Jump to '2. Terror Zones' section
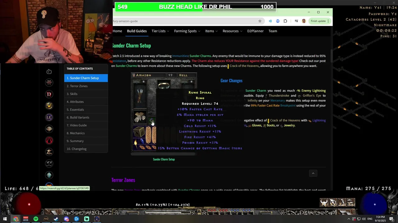398x223 pixels. pos(86,86)
